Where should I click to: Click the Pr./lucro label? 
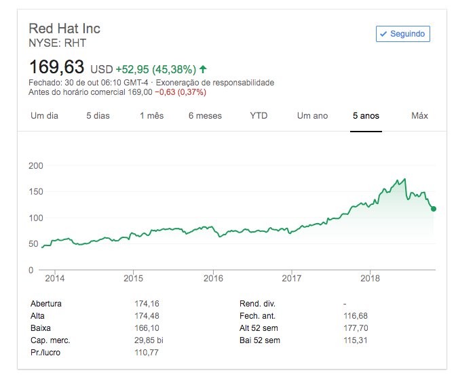point(45,353)
